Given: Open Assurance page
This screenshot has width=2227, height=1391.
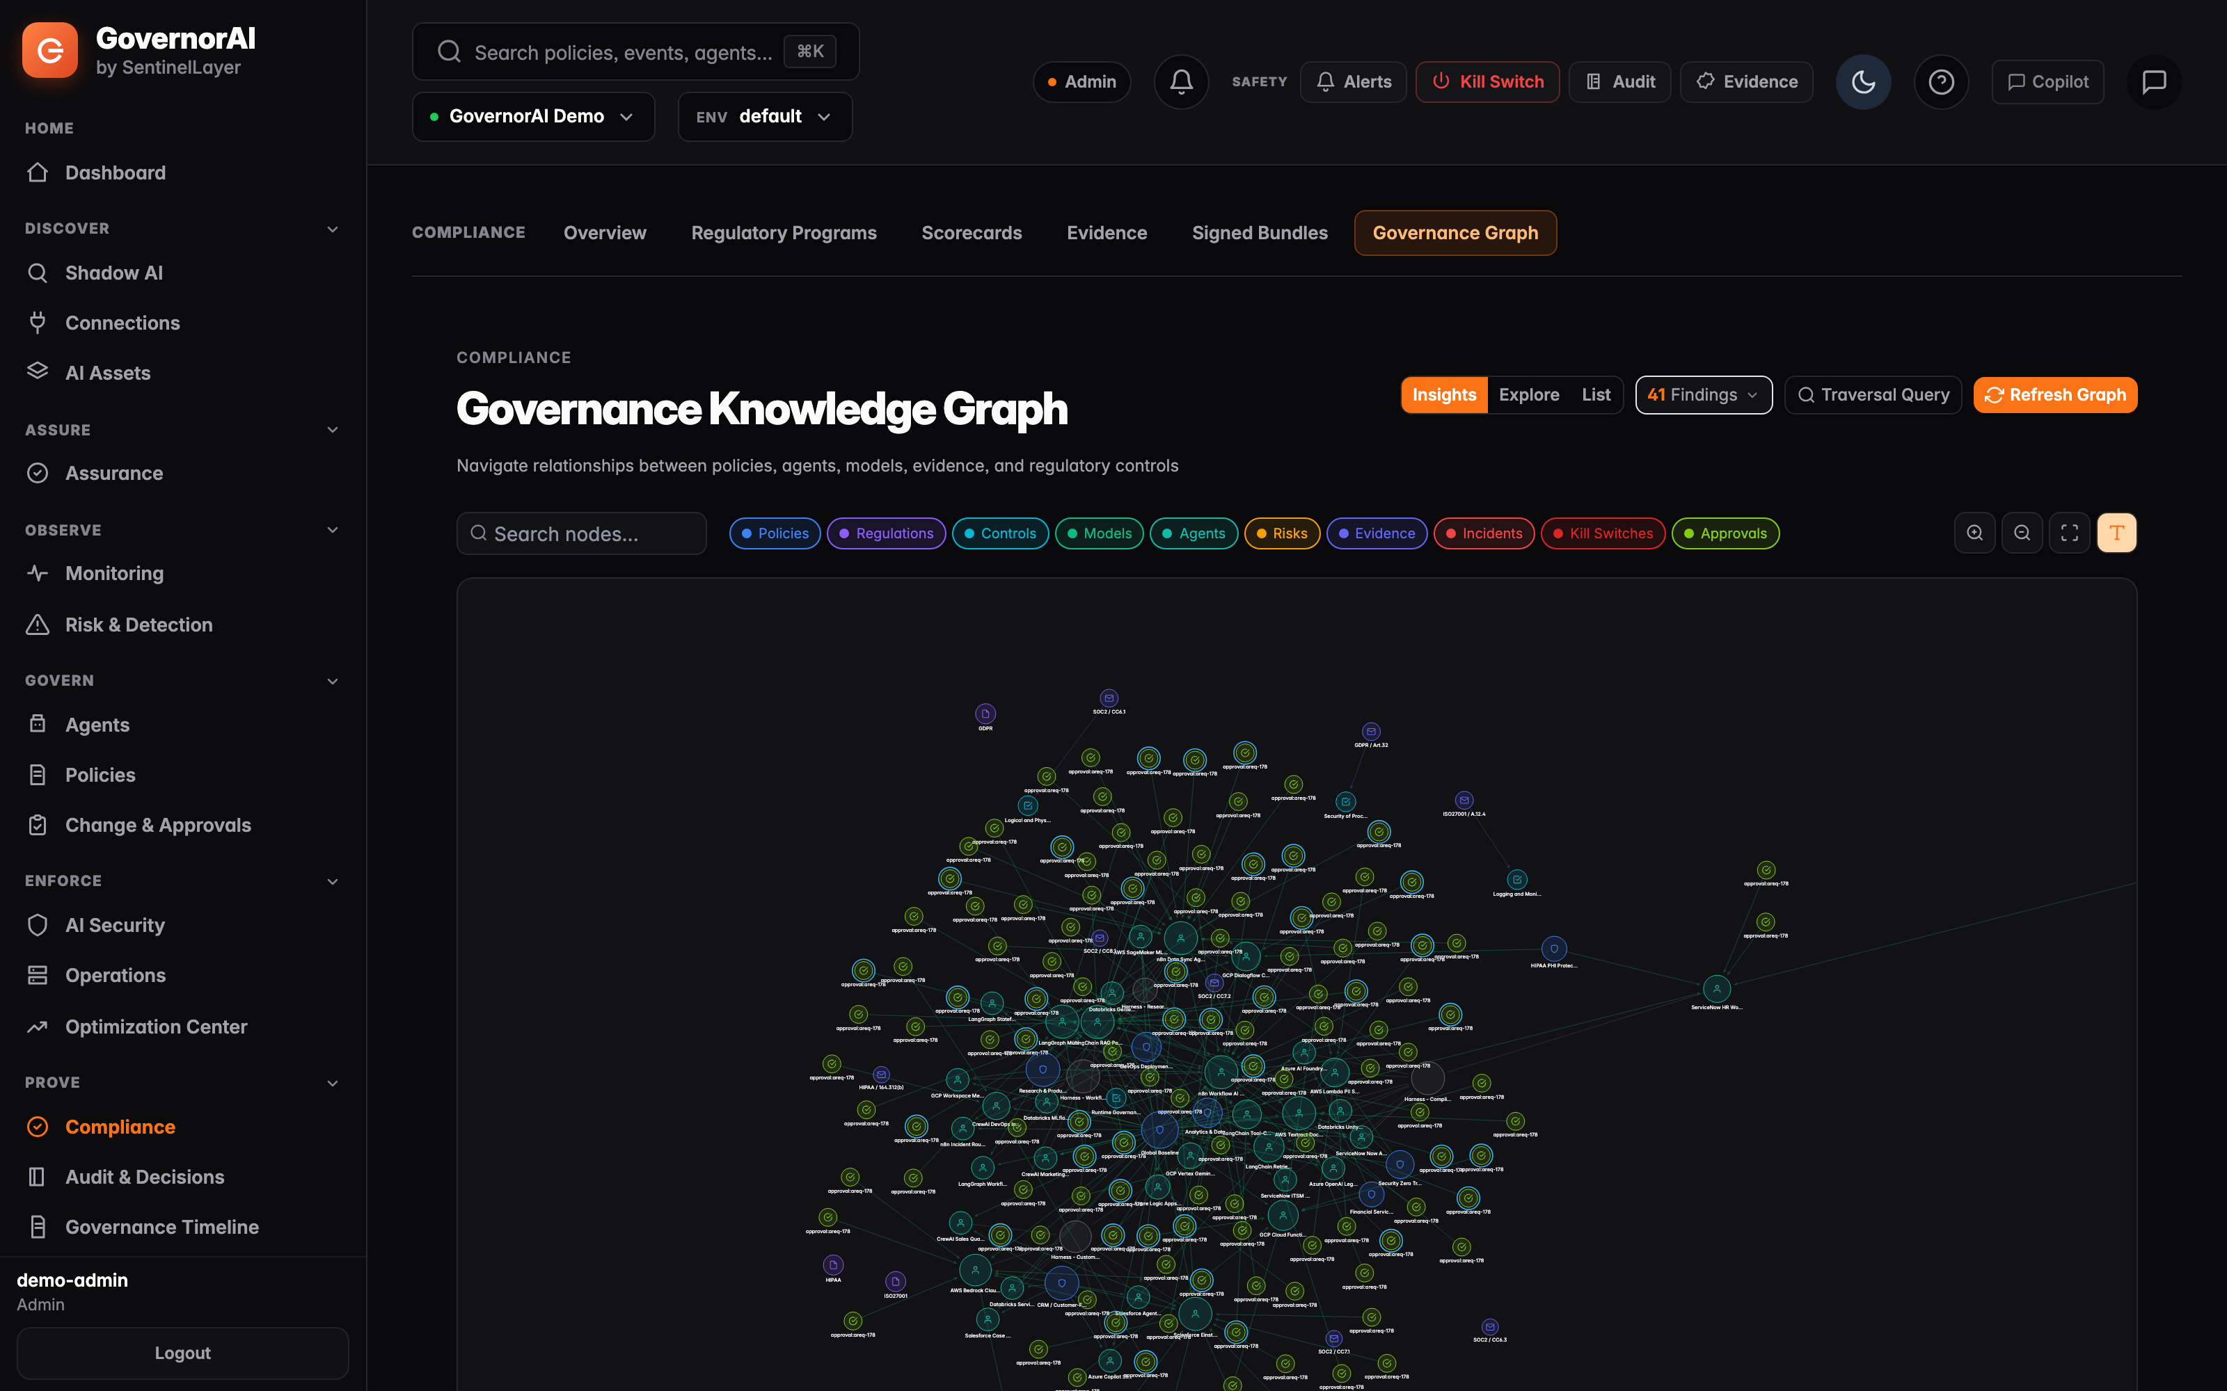Looking at the screenshot, I should click(x=182, y=473).
